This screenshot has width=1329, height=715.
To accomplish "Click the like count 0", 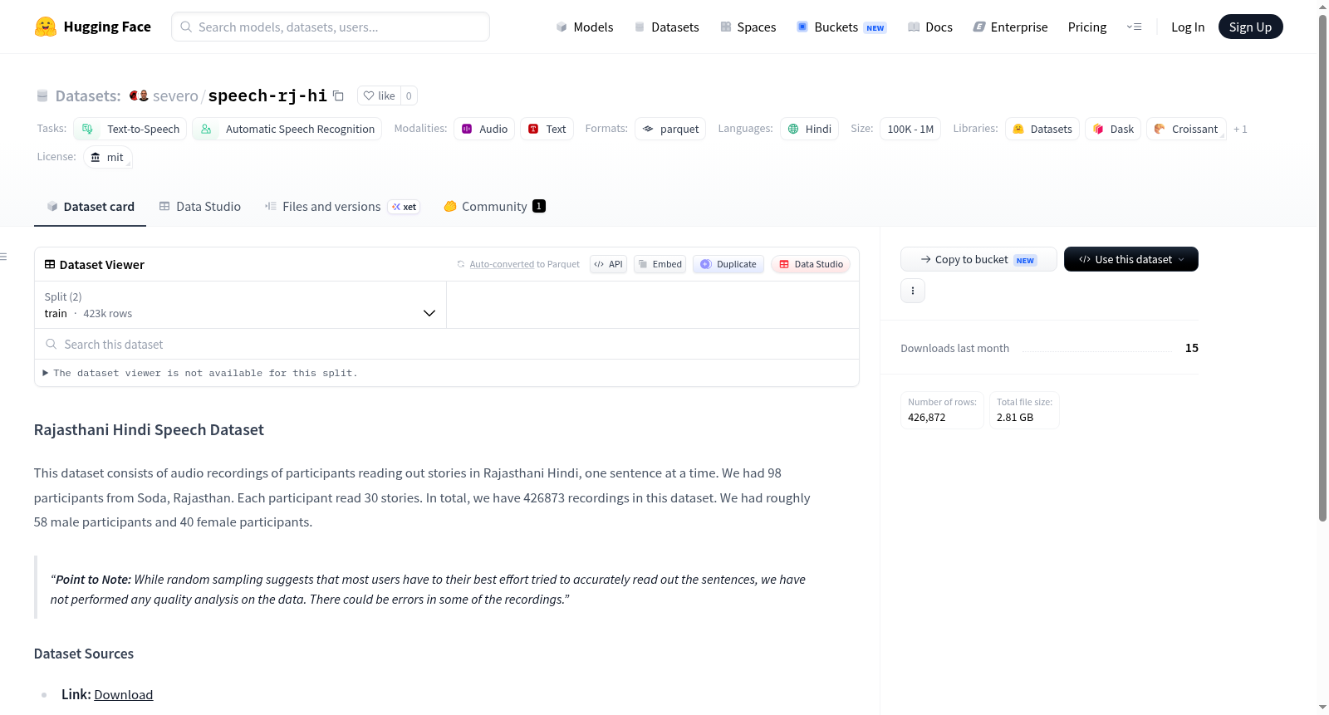I will click(409, 95).
